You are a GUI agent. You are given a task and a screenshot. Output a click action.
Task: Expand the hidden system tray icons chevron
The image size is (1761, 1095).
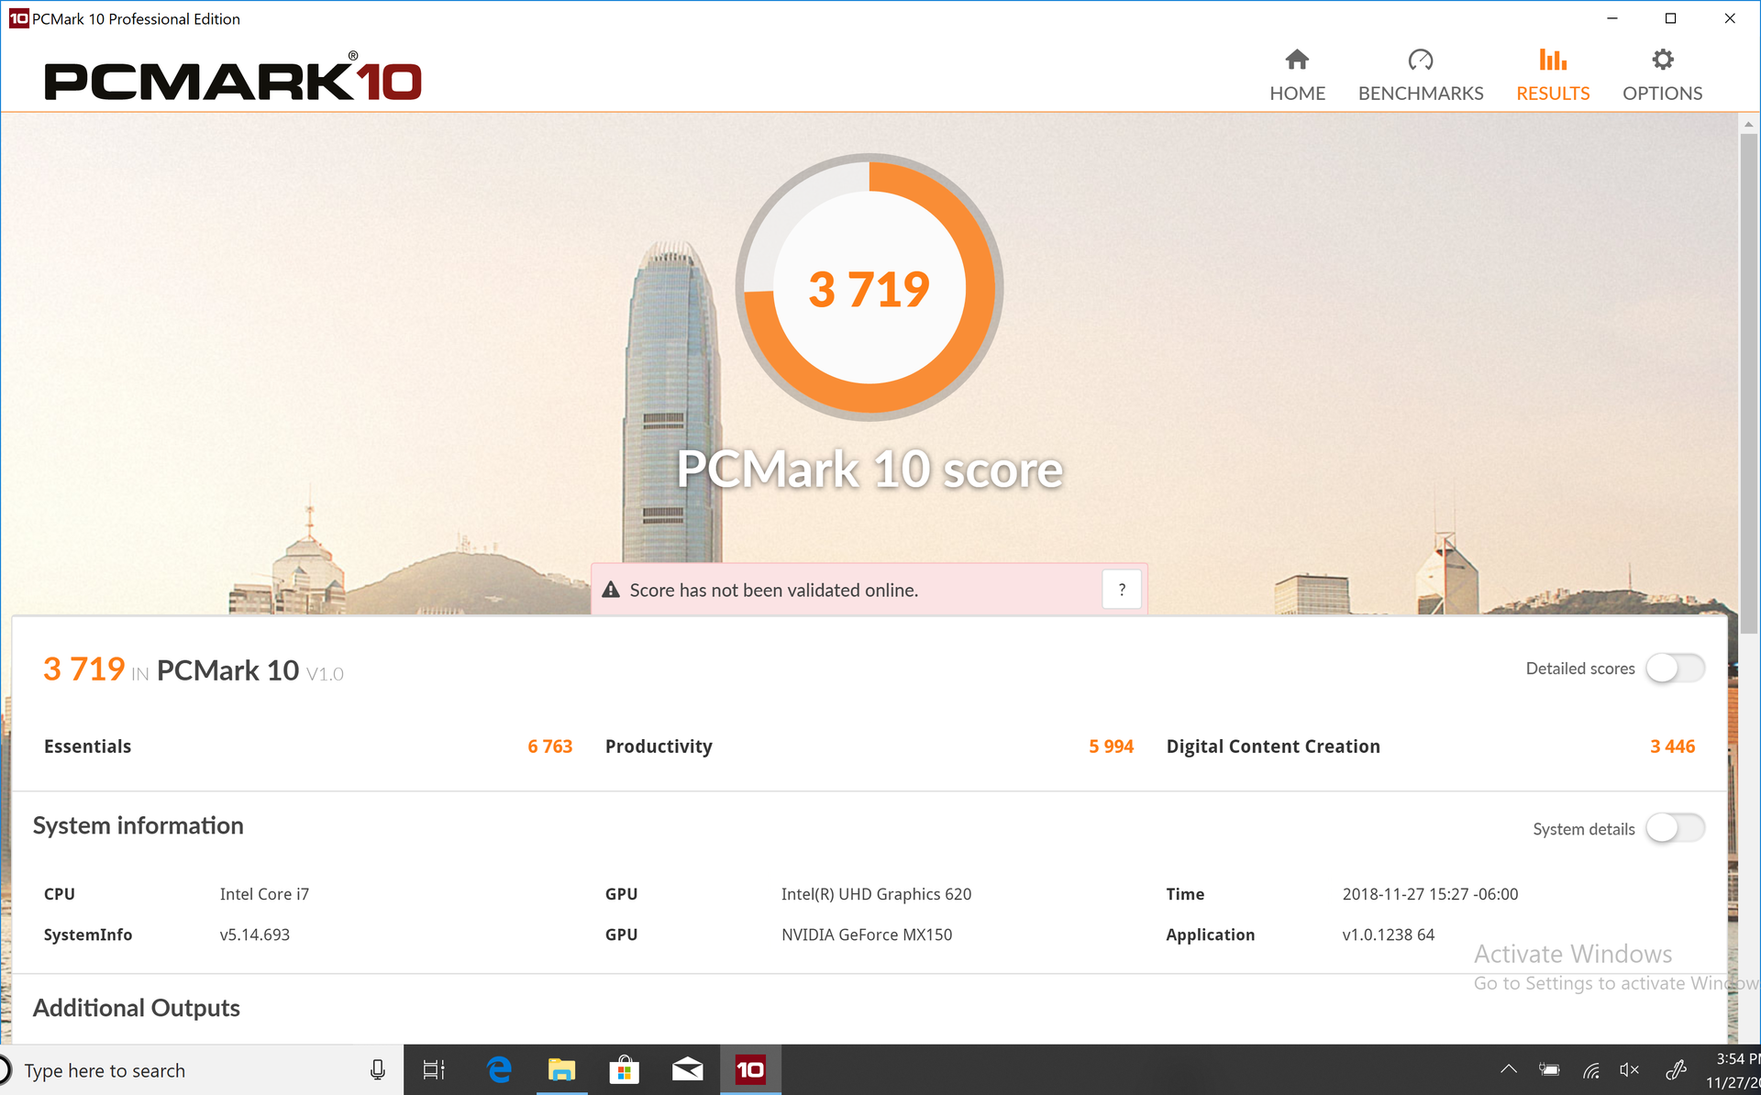tap(1509, 1069)
